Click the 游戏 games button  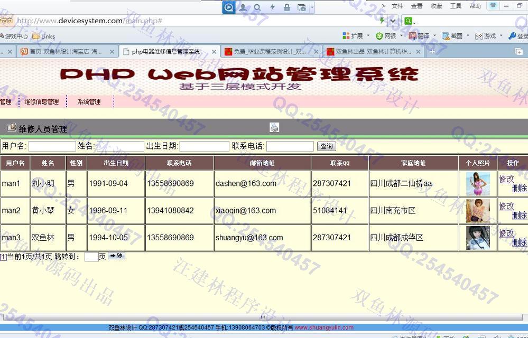(x=485, y=36)
